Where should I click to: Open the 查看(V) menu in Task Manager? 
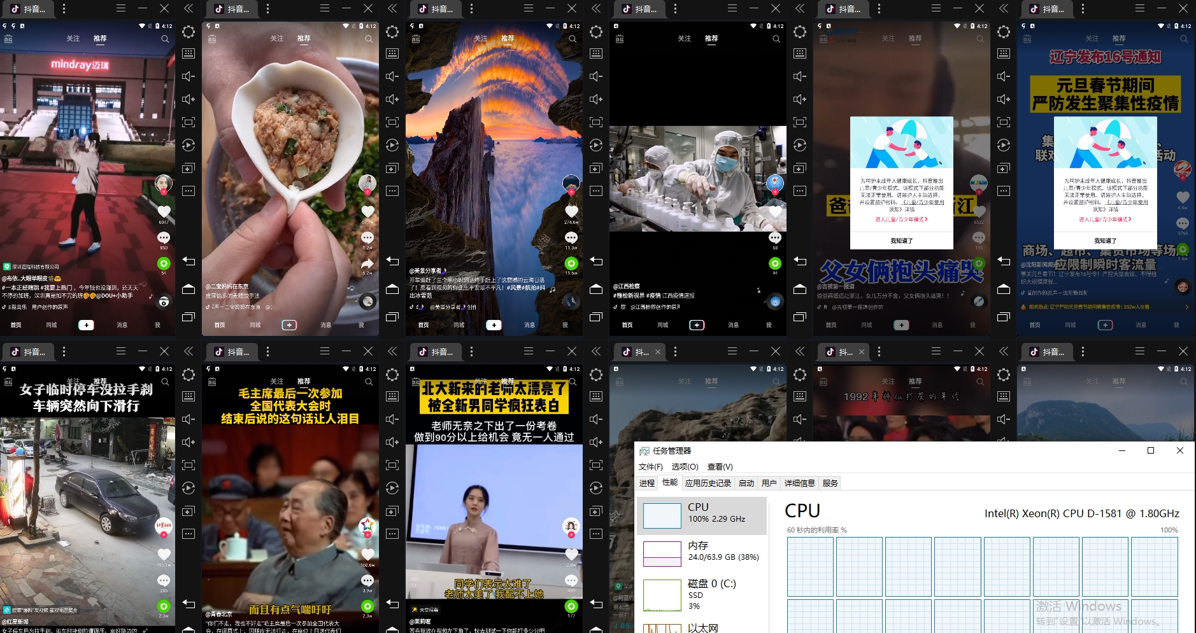point(720,466)
